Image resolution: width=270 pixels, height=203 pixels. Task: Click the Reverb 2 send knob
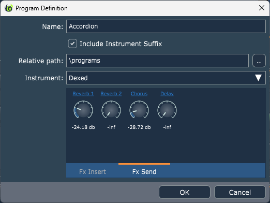111,110
